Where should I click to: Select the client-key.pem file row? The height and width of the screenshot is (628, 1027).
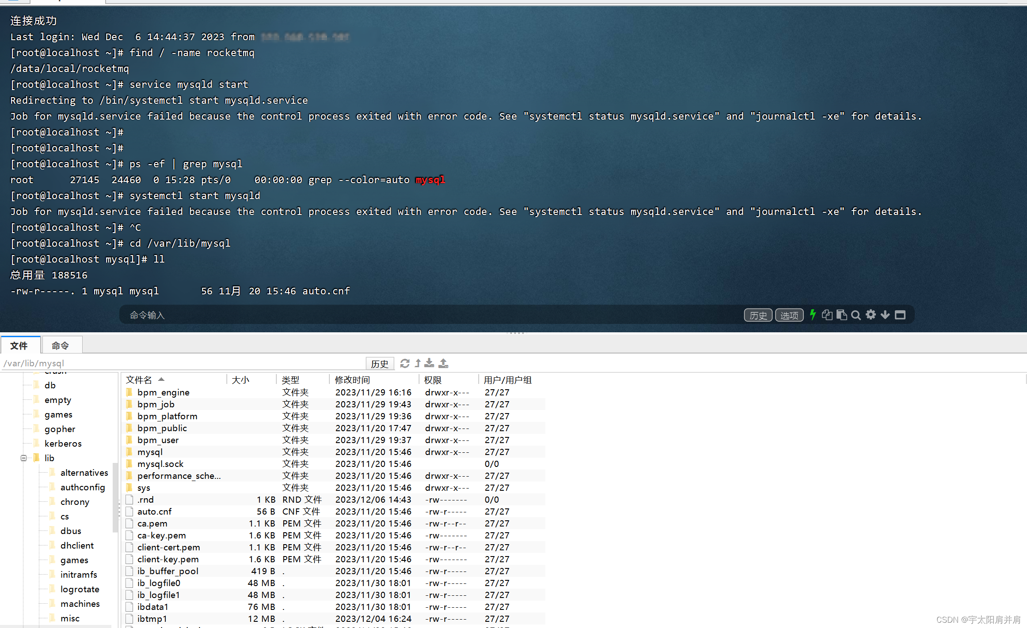pyautogui.click(x=334, y=559)
